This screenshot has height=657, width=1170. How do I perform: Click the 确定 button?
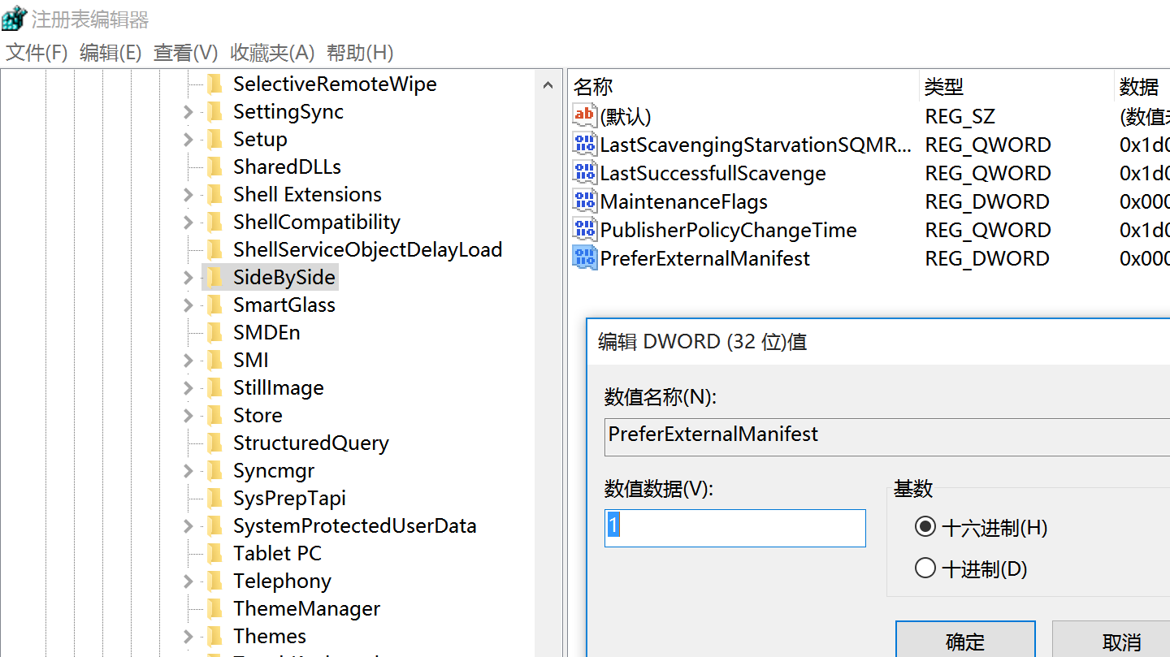point(964,642)
